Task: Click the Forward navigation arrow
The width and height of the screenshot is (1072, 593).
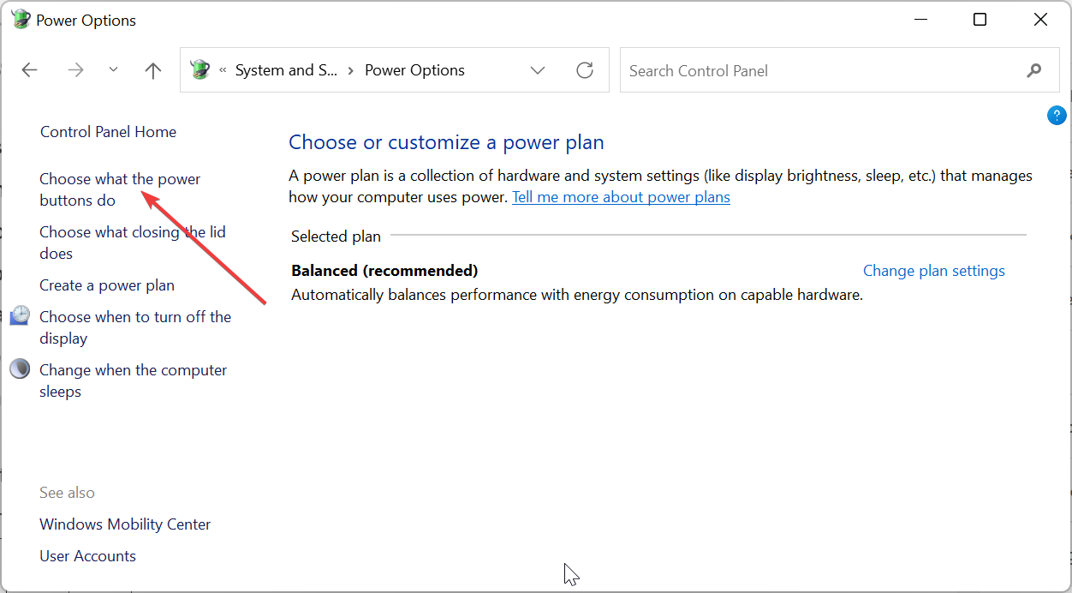Action: [x=76, y=70]
